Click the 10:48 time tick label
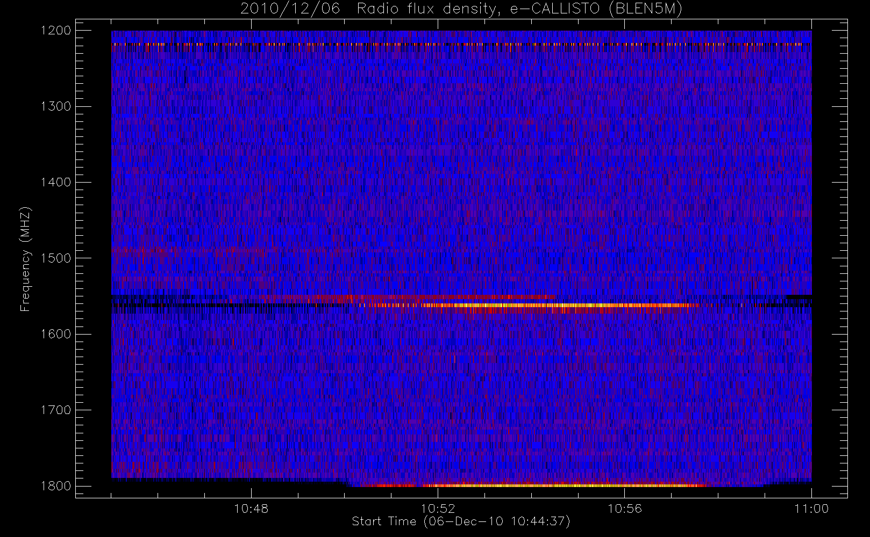Screen dimensions: 870x537 [251, 509]
